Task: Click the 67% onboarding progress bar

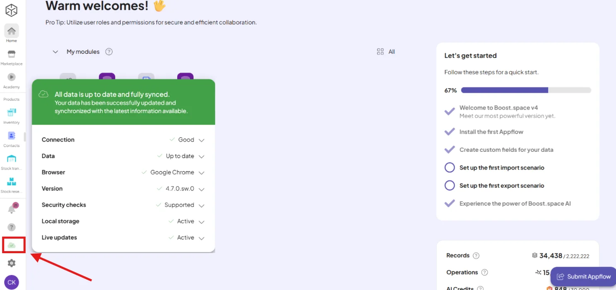Action: coord(526,90)
